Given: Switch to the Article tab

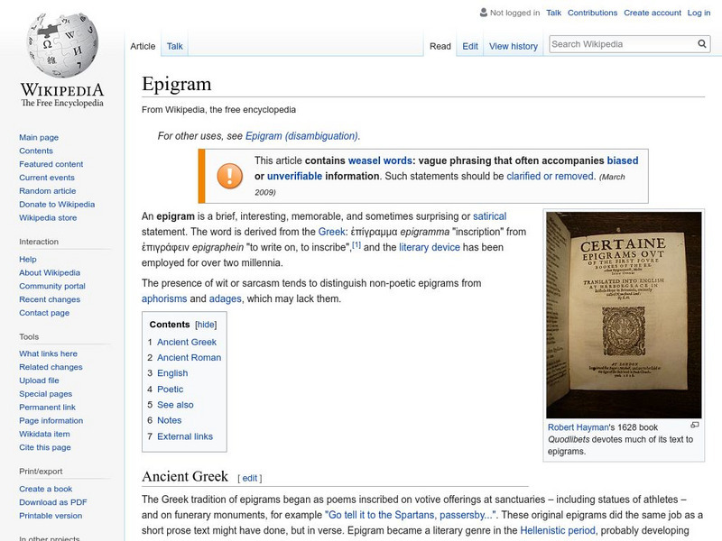Looking at the screenshot, I should (143, 46).
